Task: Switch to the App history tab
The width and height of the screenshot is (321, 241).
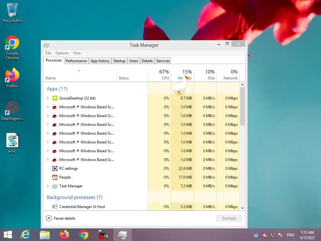Action: point(100,61)
